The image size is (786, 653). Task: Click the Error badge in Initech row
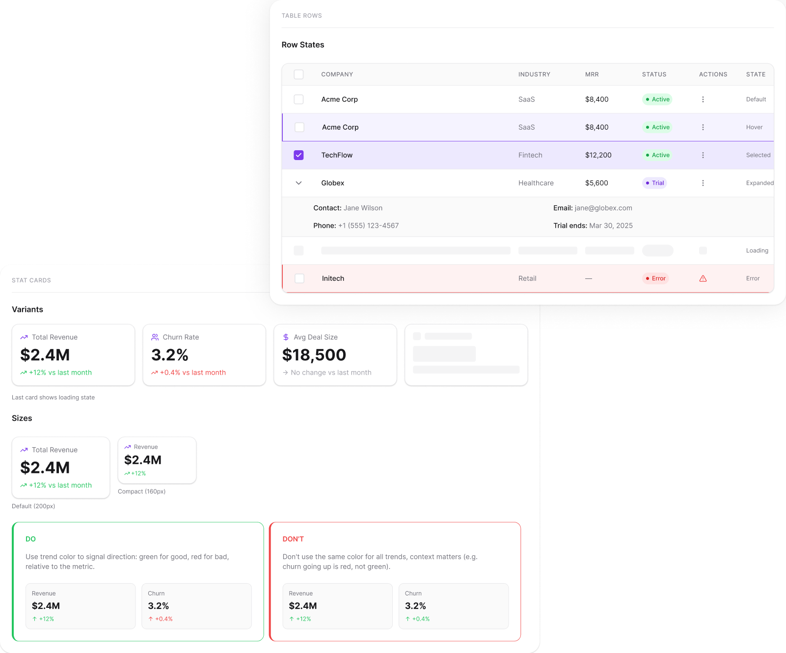(655, 278)
